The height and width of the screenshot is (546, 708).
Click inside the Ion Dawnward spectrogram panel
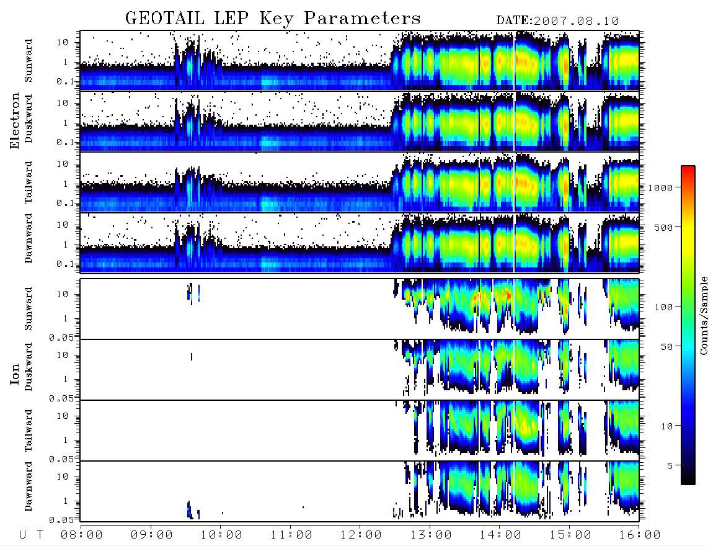(x=360, y=491)
